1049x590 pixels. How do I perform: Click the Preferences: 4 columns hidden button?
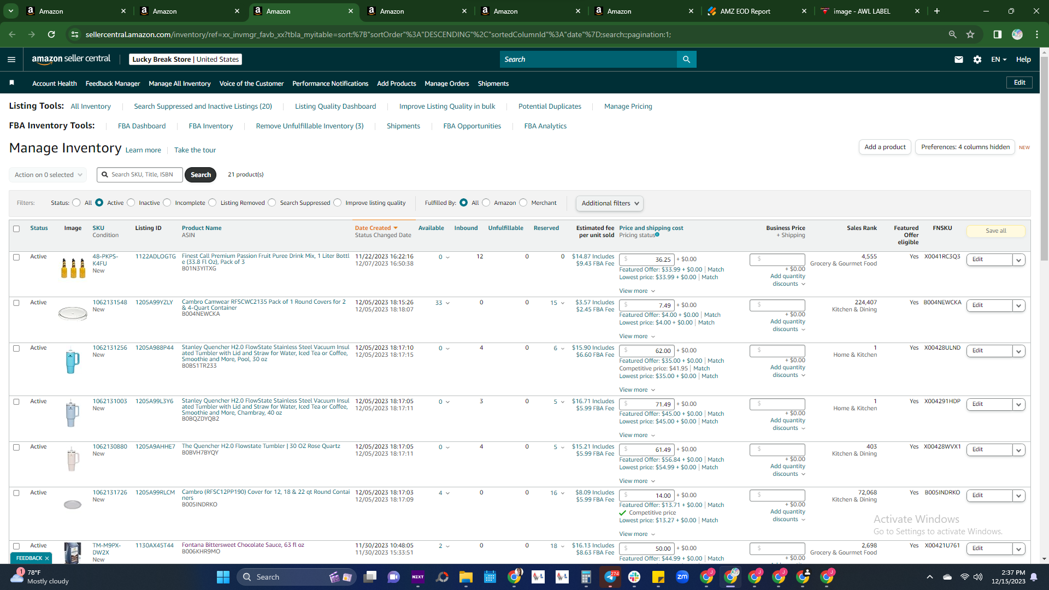coord(965,147)
